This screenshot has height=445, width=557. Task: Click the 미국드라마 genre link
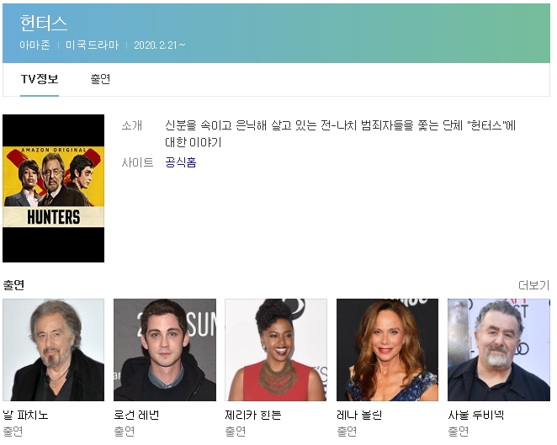(92, 45)
